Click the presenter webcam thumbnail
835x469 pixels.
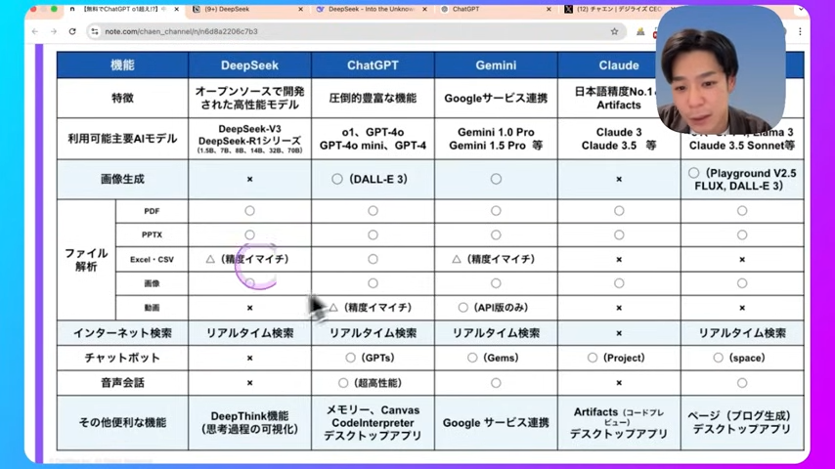click(721, 69)
